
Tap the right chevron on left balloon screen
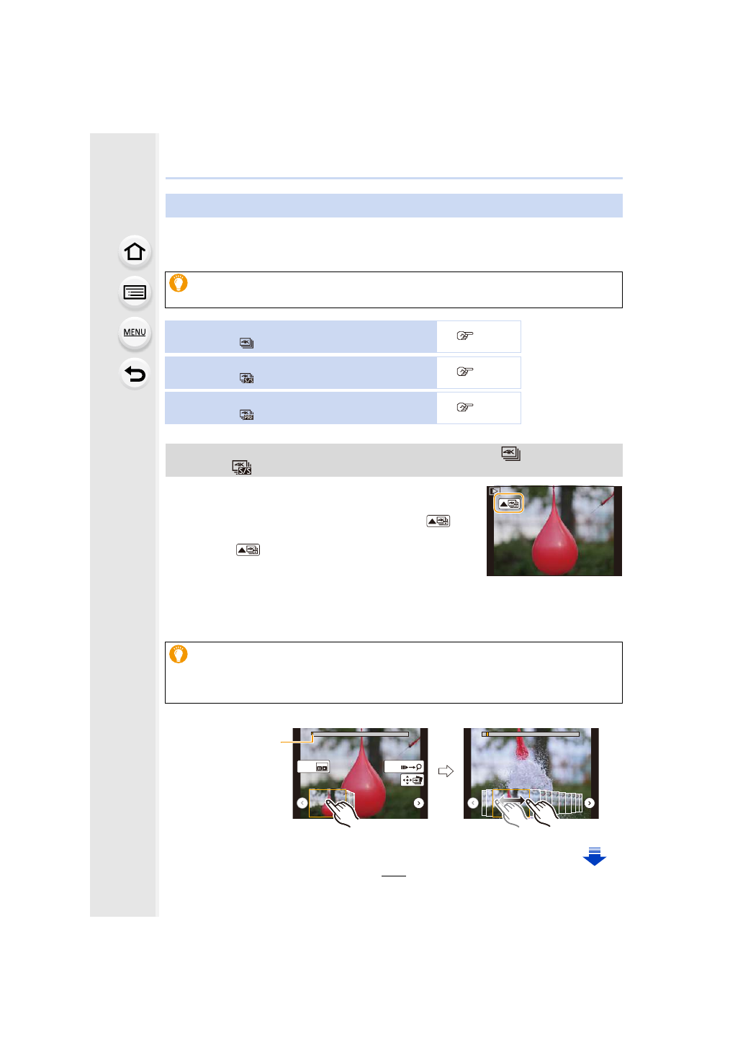click(418, 803)
